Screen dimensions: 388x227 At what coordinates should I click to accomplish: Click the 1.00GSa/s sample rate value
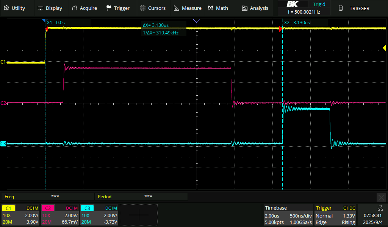[300, 222]
